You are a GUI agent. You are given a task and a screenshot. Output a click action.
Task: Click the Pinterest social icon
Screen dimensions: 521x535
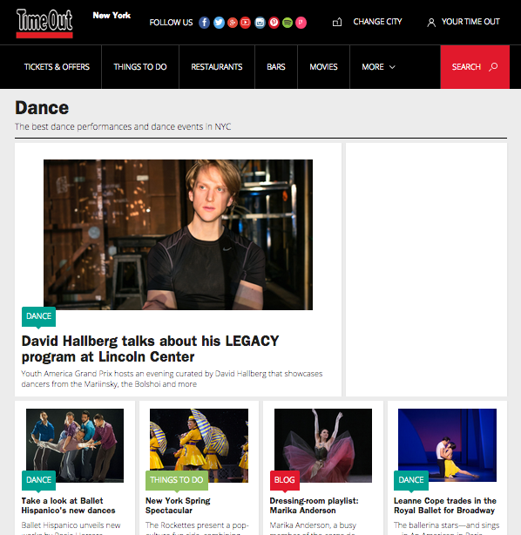[274, 23]
